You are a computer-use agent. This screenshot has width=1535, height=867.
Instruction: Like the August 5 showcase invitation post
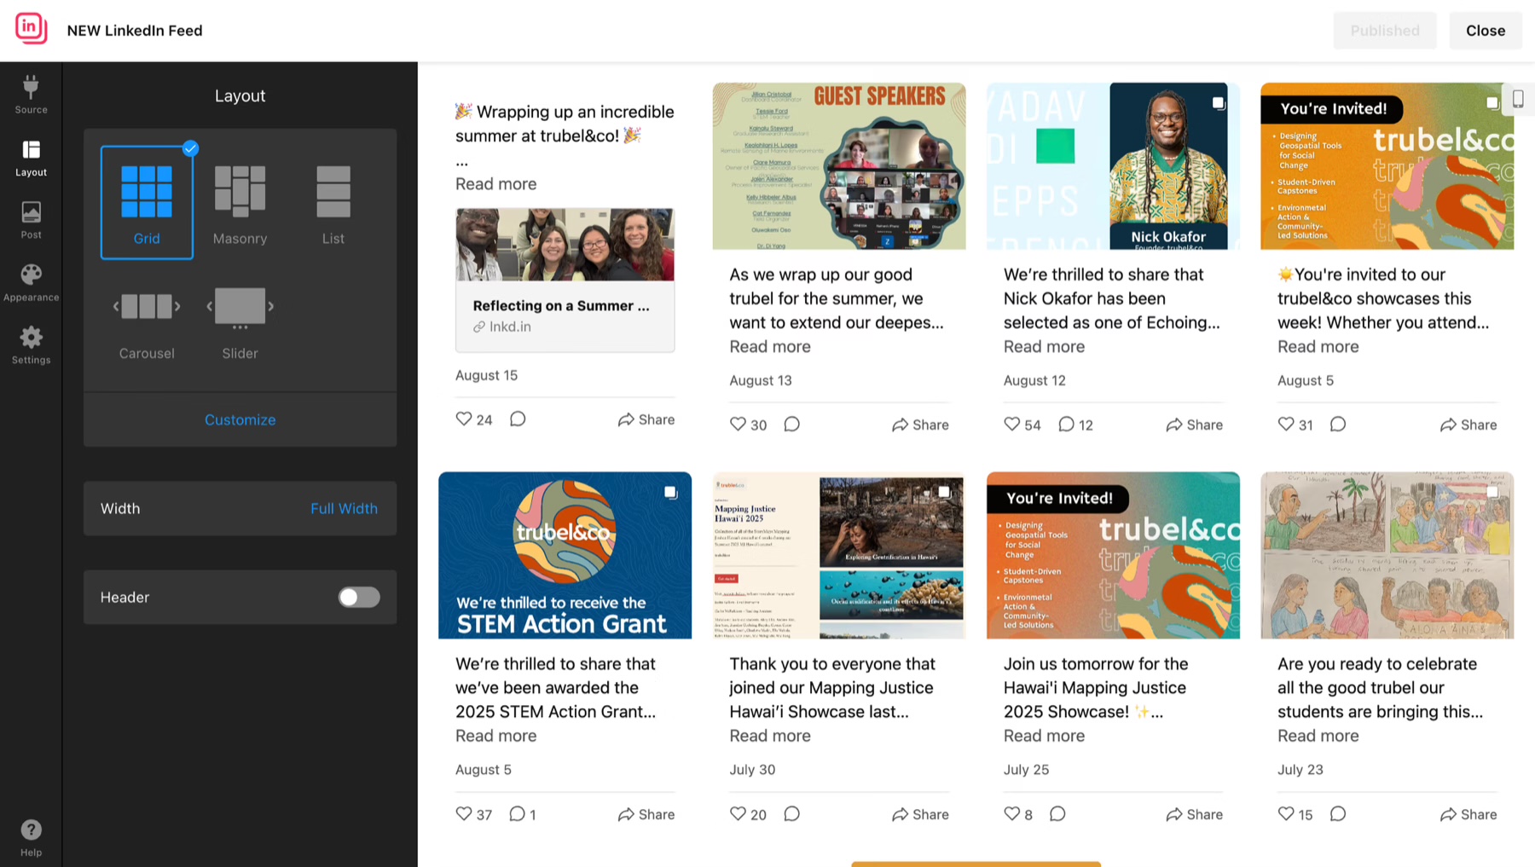click(1286, 424)
